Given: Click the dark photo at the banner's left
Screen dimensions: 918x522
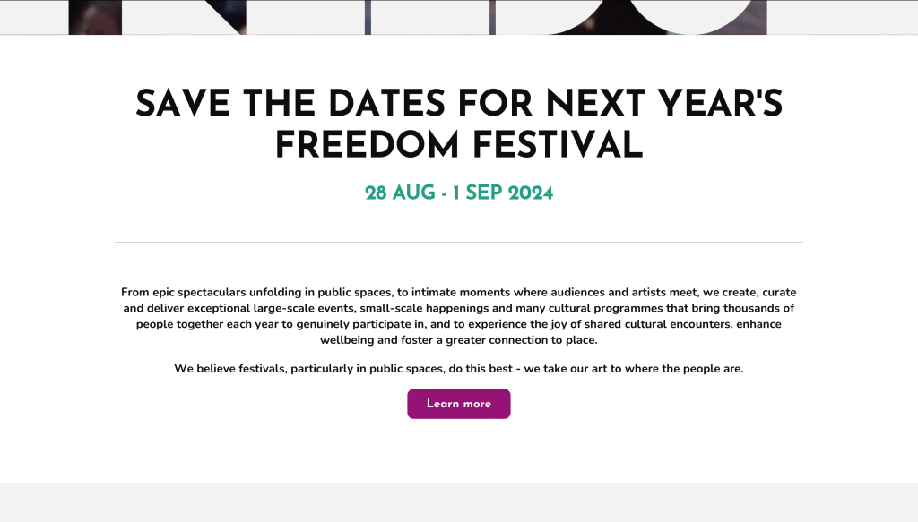Looking at the screenshot, I should pos(94,17).
